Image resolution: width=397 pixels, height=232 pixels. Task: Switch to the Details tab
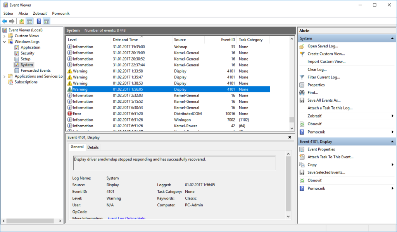93,147
